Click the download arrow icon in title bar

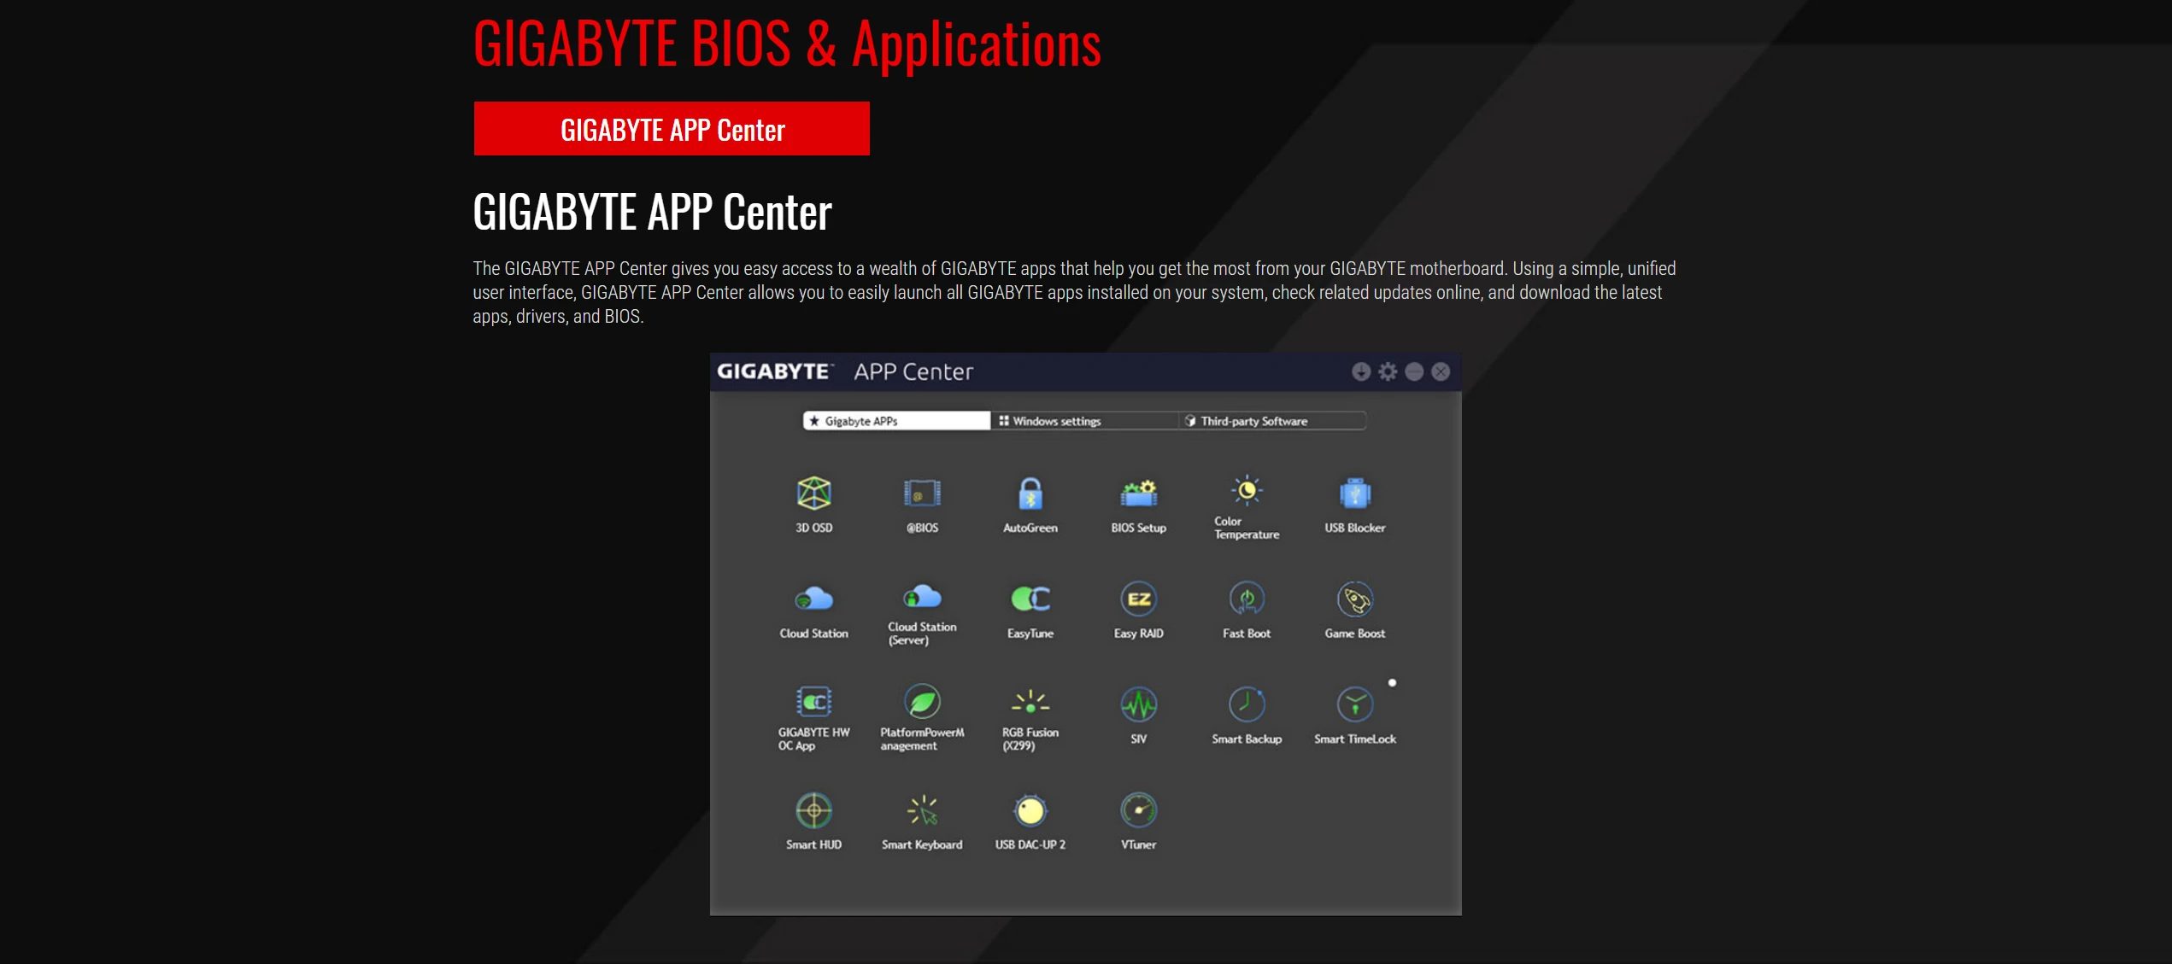pyautogui.click(x=1361, y=371)
